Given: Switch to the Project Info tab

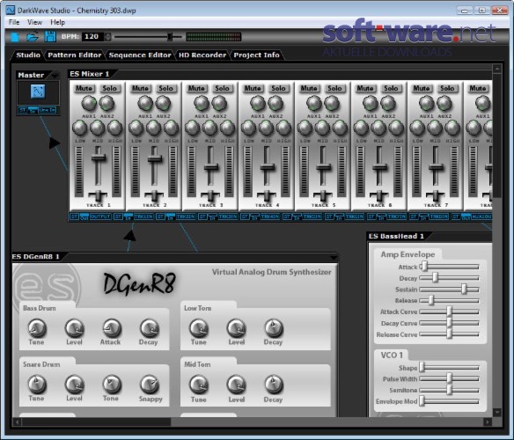Looking at the screenshot, I should (x=257, y=55).
